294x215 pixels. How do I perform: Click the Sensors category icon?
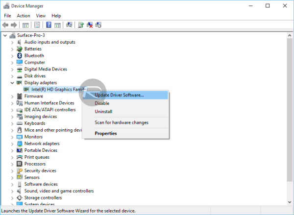pyautogui.click(x=20, y=177)
